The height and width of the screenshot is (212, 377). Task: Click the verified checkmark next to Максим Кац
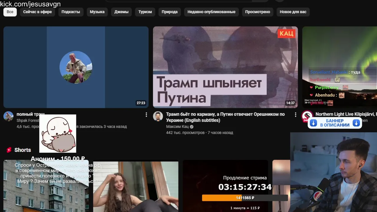(192, 127)
